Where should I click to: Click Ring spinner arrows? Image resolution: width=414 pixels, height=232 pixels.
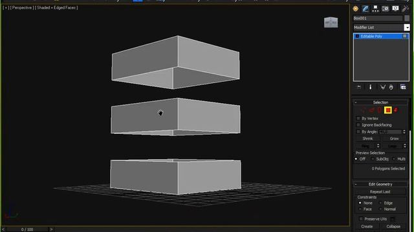click(378, 146)
